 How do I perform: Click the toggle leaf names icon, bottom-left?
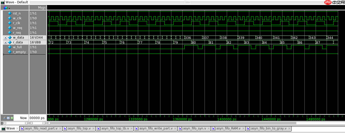pyautogui.click(x=5, y=118)
